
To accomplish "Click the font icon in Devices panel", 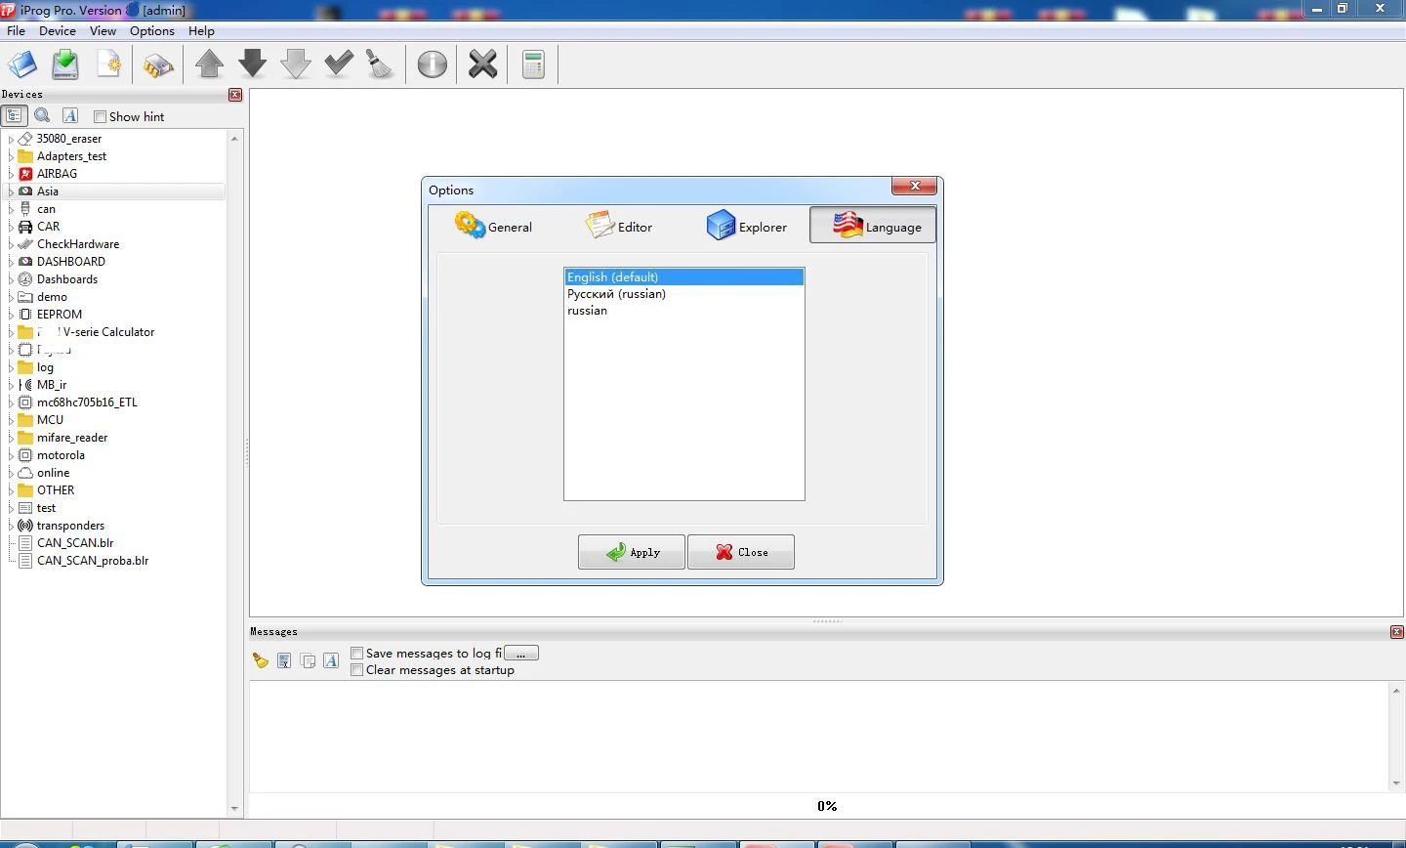I will [x=70, y=115].
